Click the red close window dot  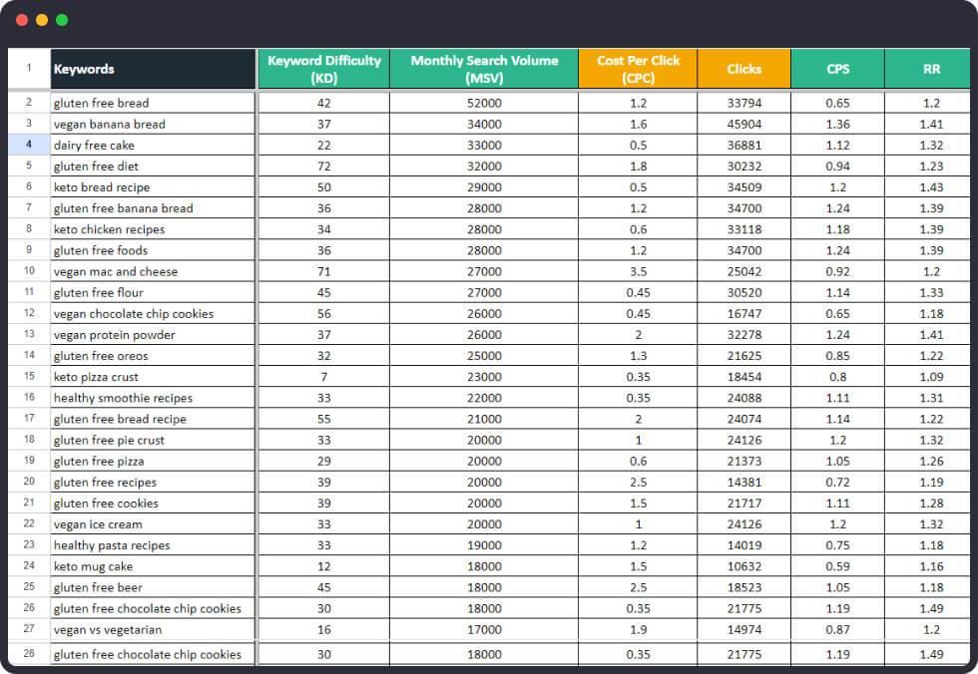(x=22, y=20)
